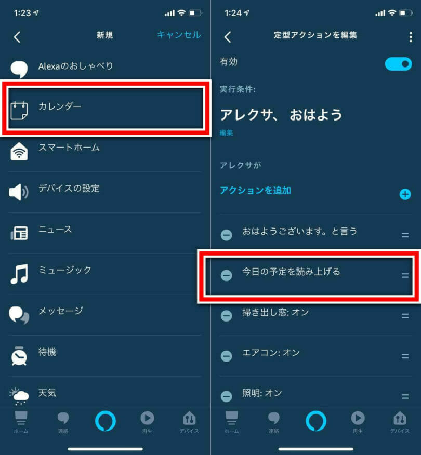The height and width of the screenshot is (455, 421).
Task: Open メッセージ chat bubbles icon
Action: [19, 315]
